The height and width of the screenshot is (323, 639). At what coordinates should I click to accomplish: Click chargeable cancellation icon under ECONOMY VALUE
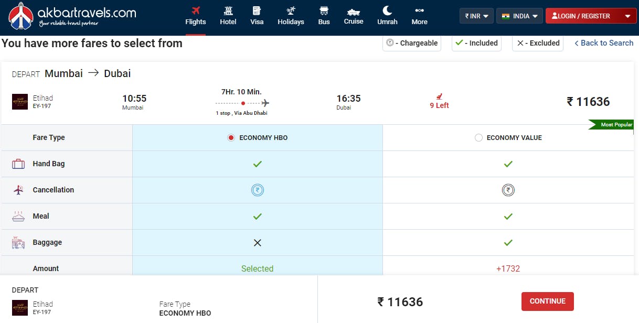tap(508, 190)
